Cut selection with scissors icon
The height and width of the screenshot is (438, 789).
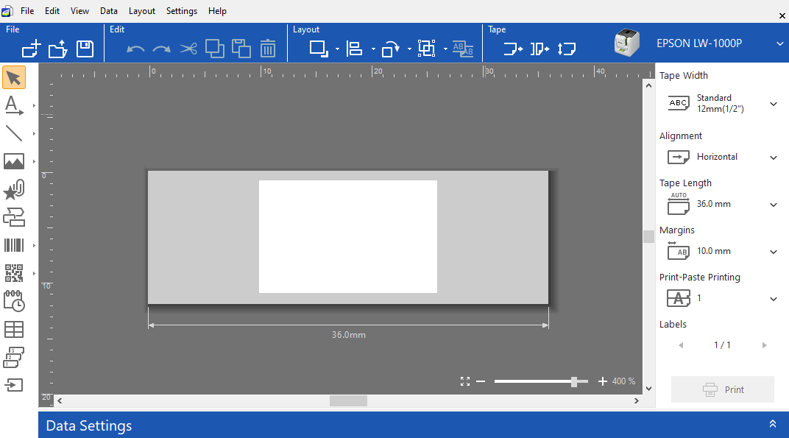(188, 49)
